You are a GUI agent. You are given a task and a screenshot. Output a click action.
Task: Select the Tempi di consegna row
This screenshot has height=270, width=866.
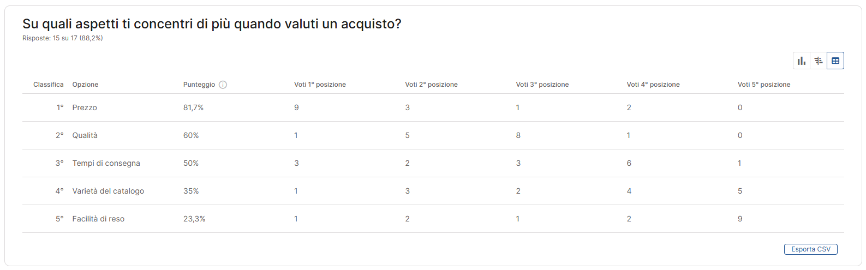(x=106, y=163)
